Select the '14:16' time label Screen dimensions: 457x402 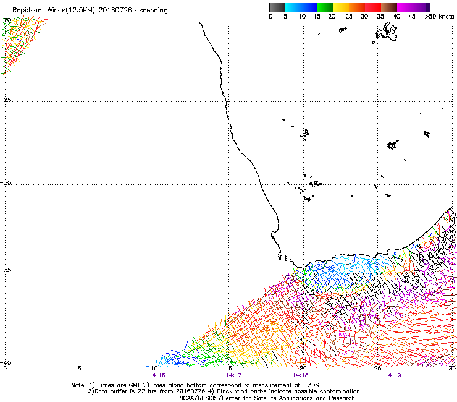(x=157, y=375)
